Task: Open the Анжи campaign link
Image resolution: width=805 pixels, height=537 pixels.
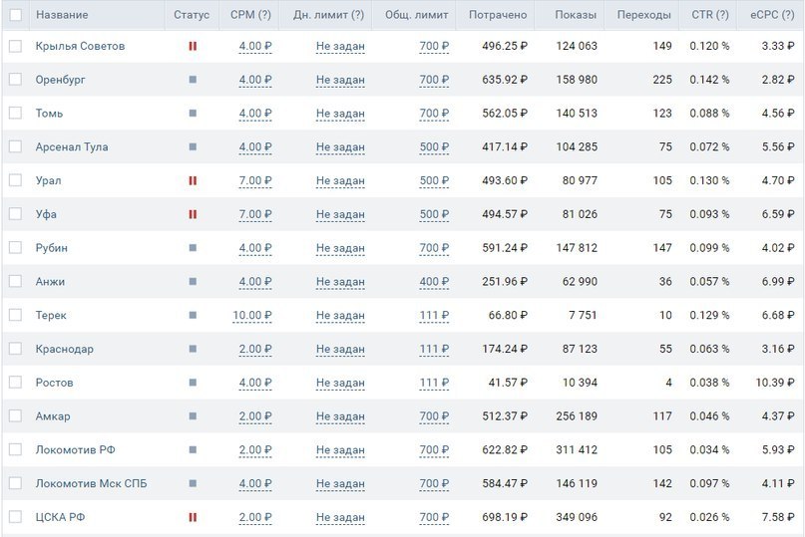Action: coord(50,282)
